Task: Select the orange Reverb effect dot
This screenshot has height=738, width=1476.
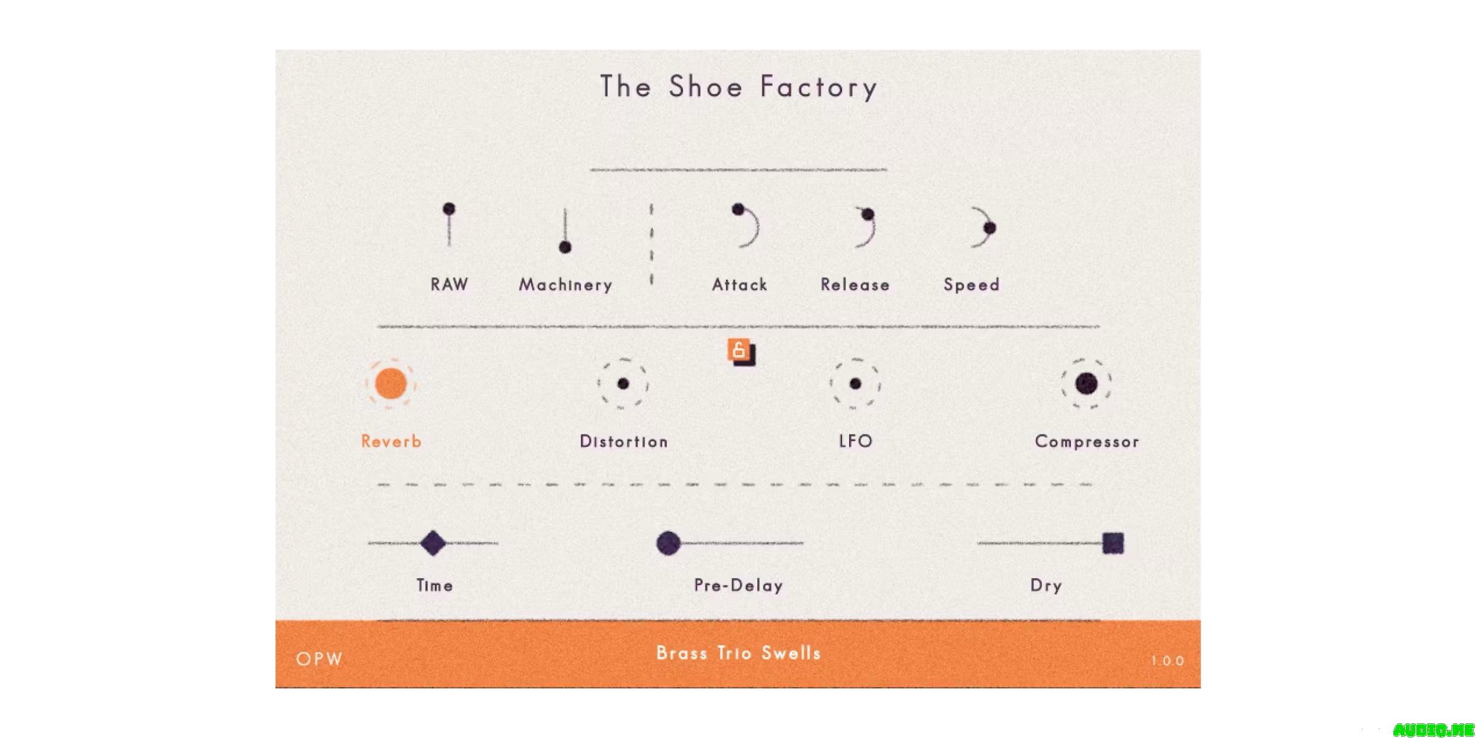Action: [391, 384]
